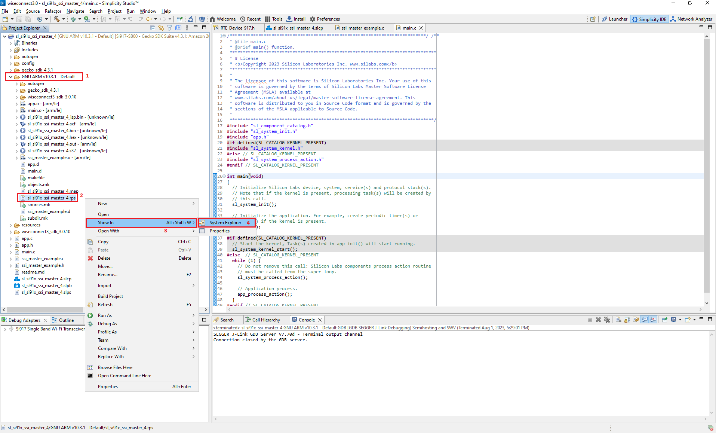Expand the Includes node
Screen dimensions: 716x433
pos(10,50)
